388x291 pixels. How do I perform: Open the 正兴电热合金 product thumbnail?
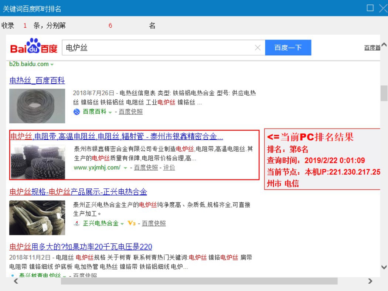pyautogui.click(x=37, y=218)
